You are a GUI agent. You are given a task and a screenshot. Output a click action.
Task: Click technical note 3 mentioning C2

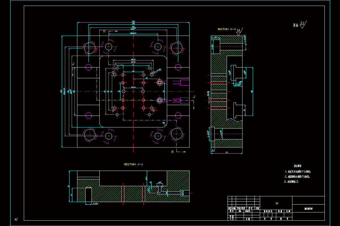click(x=291, y=182)
